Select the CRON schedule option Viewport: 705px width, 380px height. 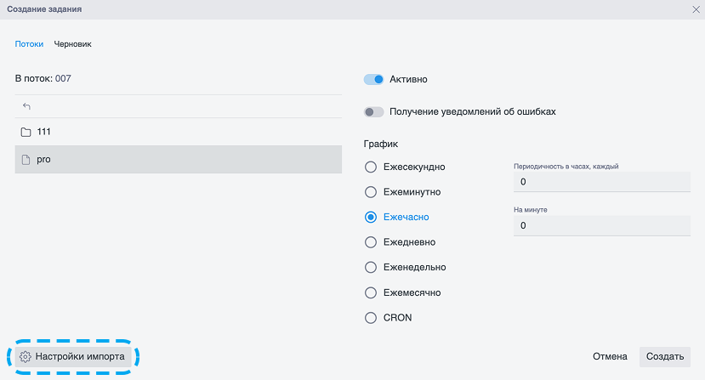371,318
